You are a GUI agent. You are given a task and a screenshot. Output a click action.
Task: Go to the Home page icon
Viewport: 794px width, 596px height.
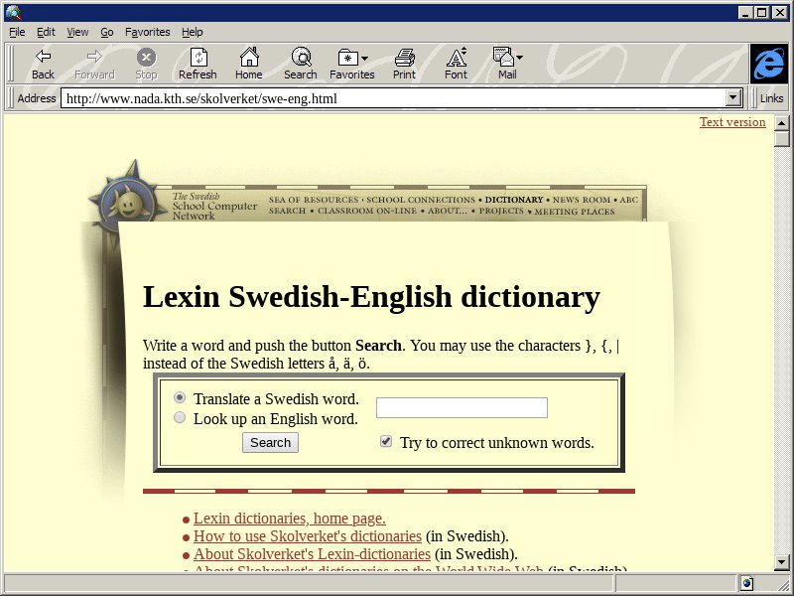click(x=248, y=58)
